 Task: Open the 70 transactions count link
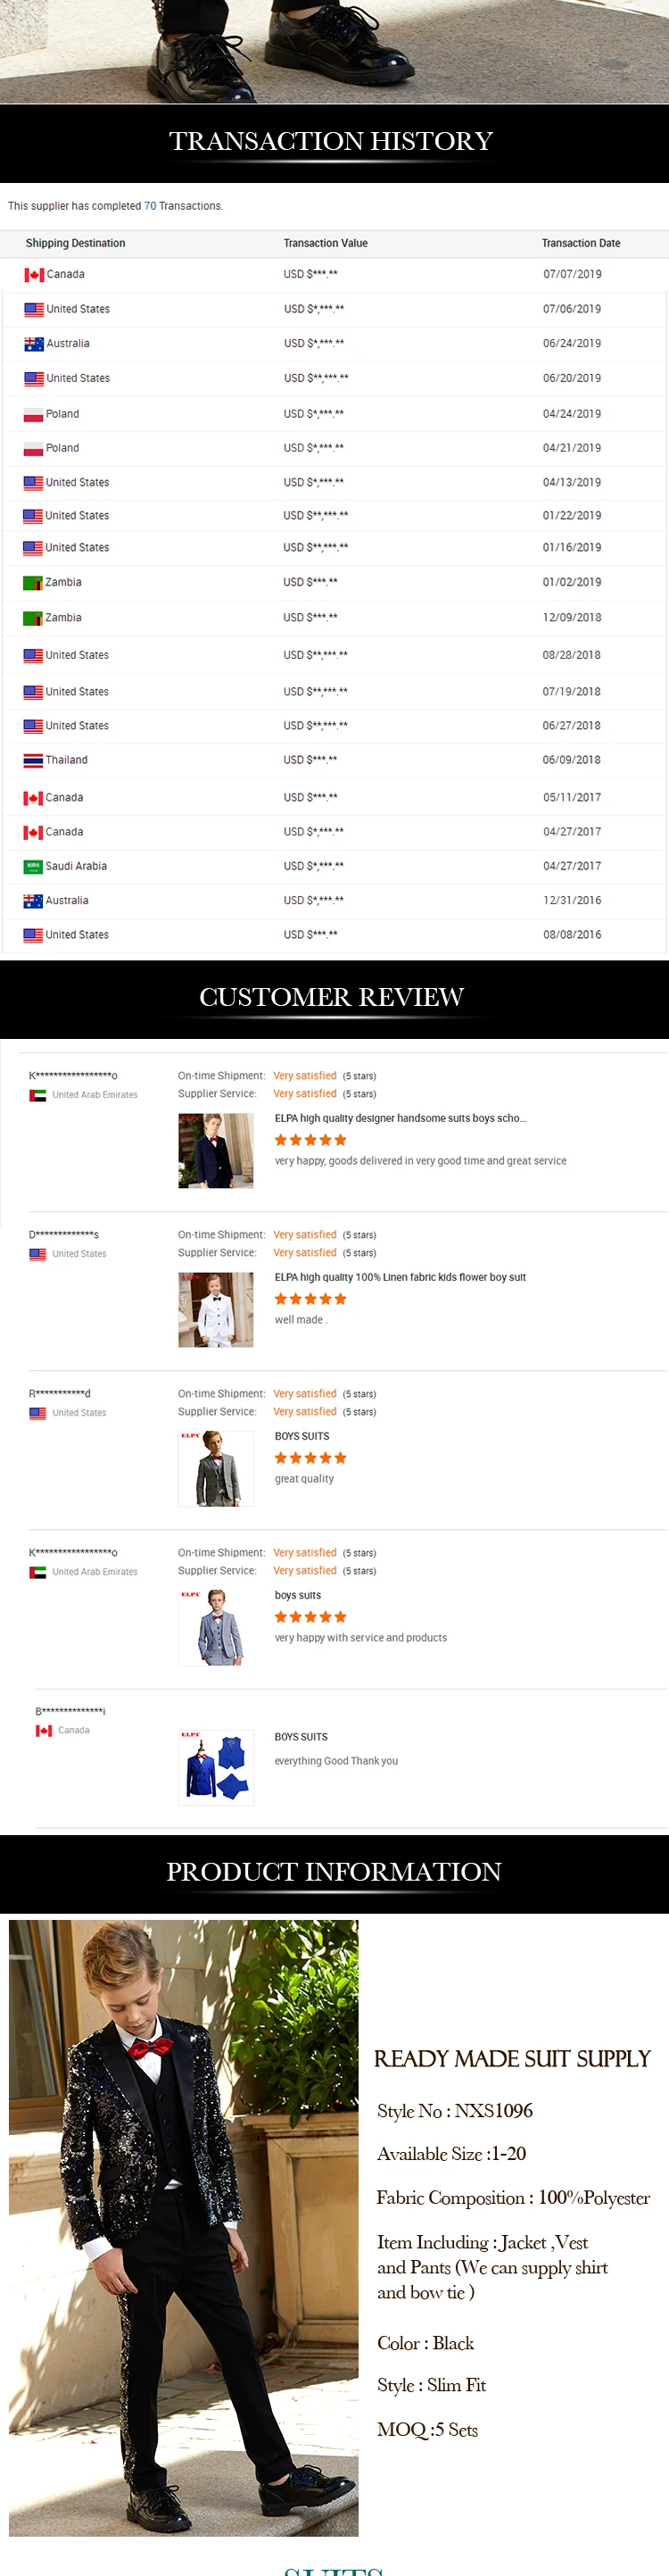[x=150, y=206]
